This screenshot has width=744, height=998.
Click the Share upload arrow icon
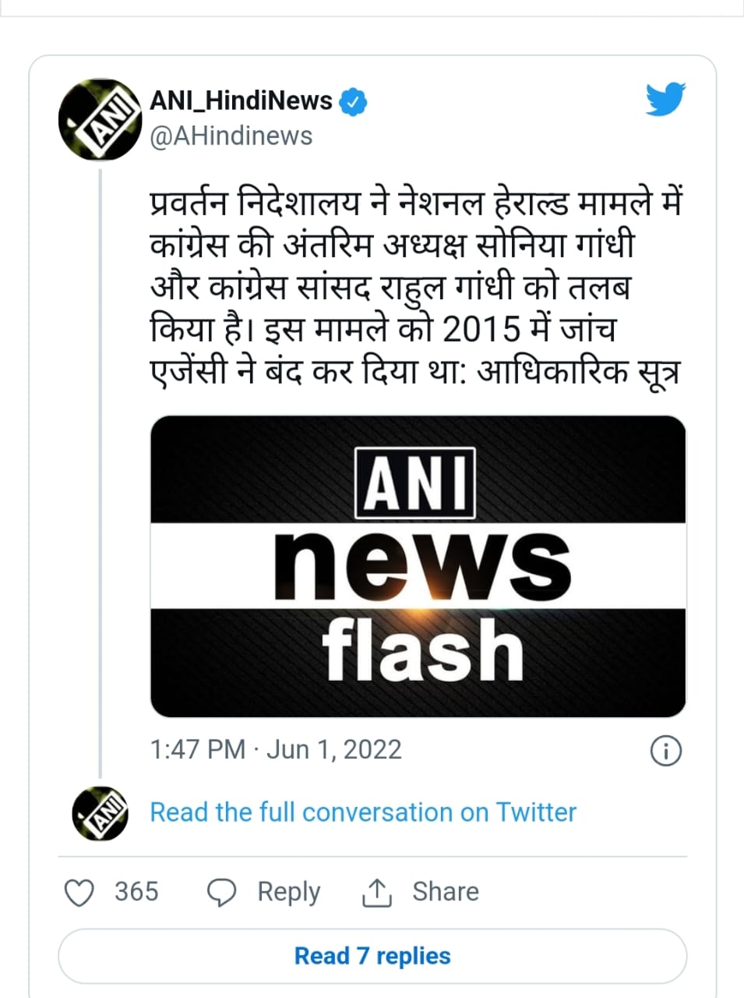376,892
